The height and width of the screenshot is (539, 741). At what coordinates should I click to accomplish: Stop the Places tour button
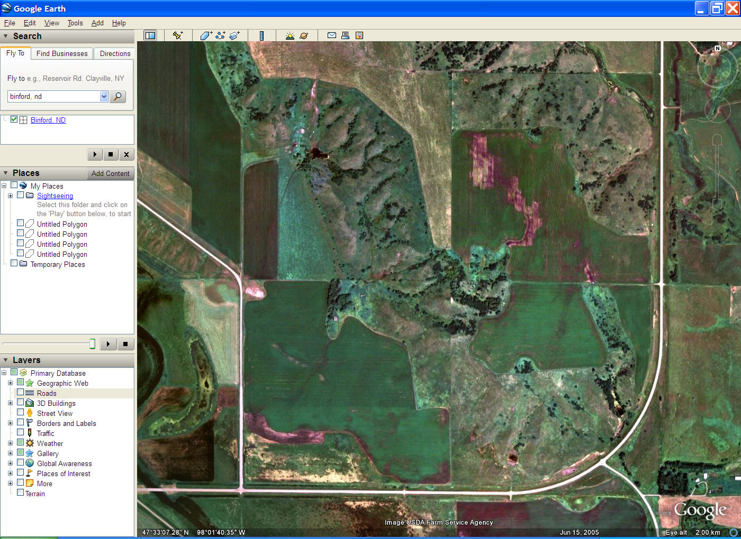(x=125, y=344)
